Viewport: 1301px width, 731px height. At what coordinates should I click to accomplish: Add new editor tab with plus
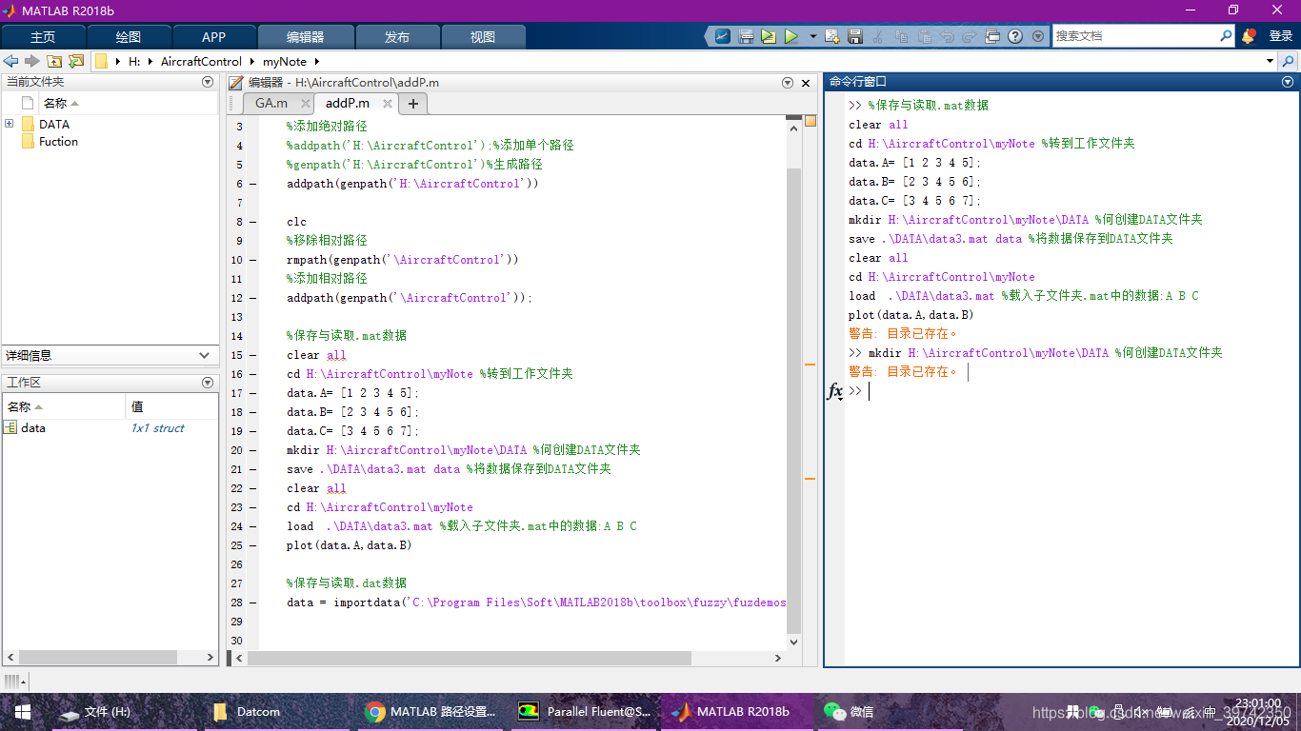(412, 103)
